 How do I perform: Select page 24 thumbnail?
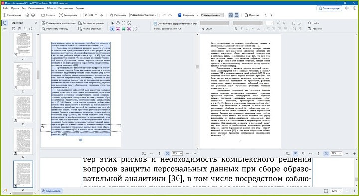click(23, 141)
